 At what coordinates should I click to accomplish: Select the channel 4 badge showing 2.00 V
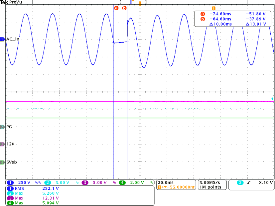point(123,183)
